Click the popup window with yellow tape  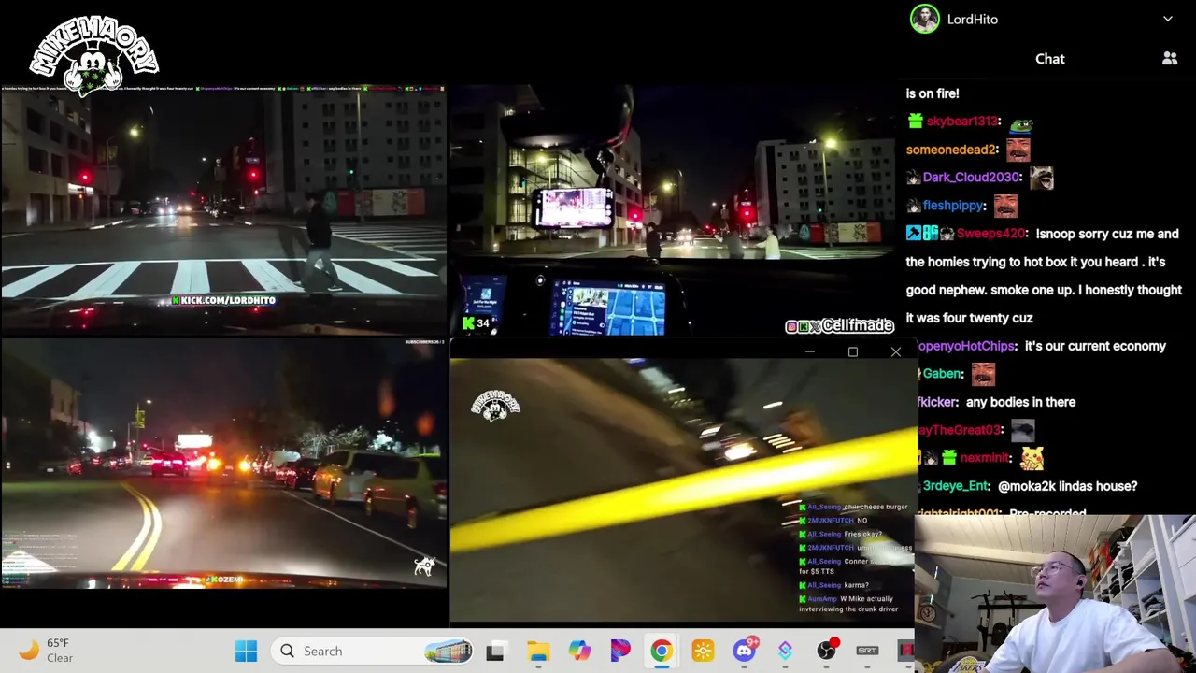click(683, 491)
